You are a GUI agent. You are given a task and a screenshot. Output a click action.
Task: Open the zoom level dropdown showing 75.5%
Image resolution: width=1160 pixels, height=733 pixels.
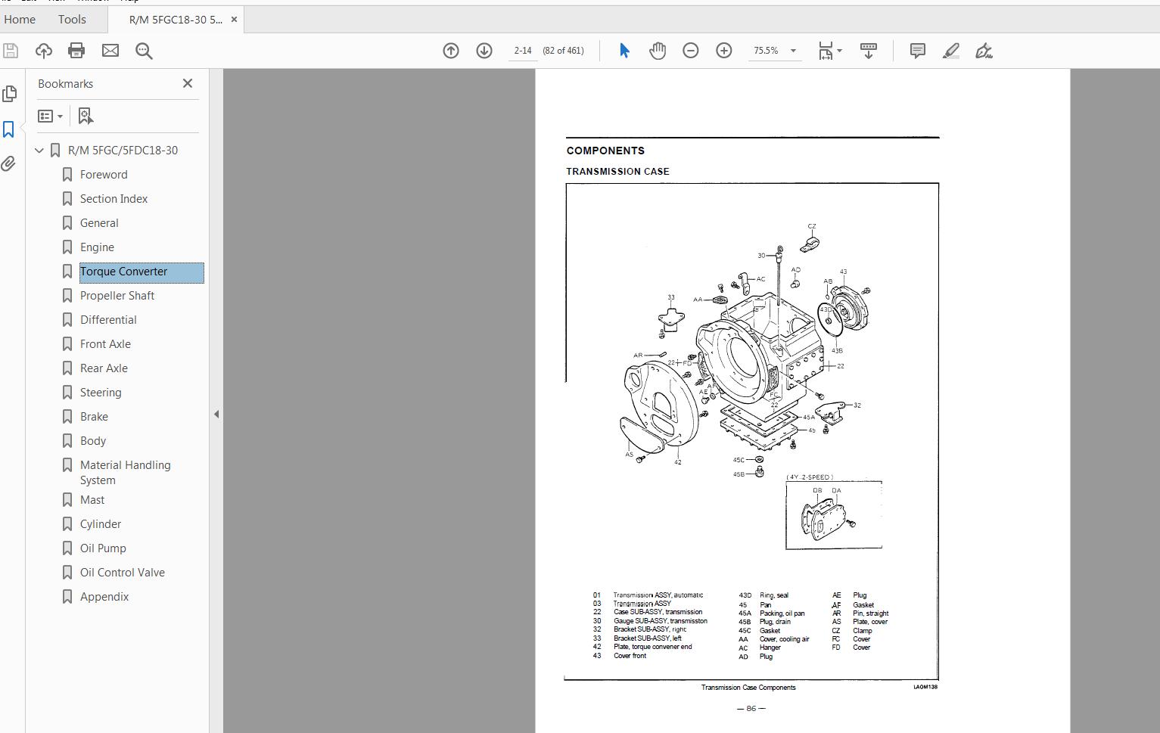(793, 50)
